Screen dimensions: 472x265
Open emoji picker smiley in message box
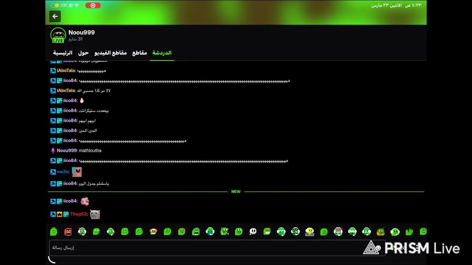[378, 248]
